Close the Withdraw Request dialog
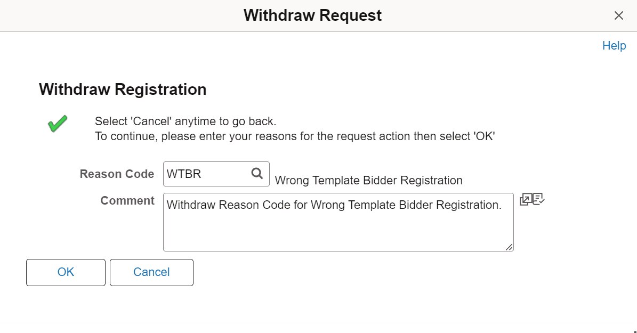Screen dimensions: 637x333 tap(618, 15)
